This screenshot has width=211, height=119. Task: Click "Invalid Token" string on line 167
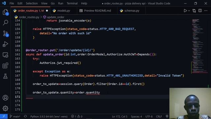tap(169, 76)
